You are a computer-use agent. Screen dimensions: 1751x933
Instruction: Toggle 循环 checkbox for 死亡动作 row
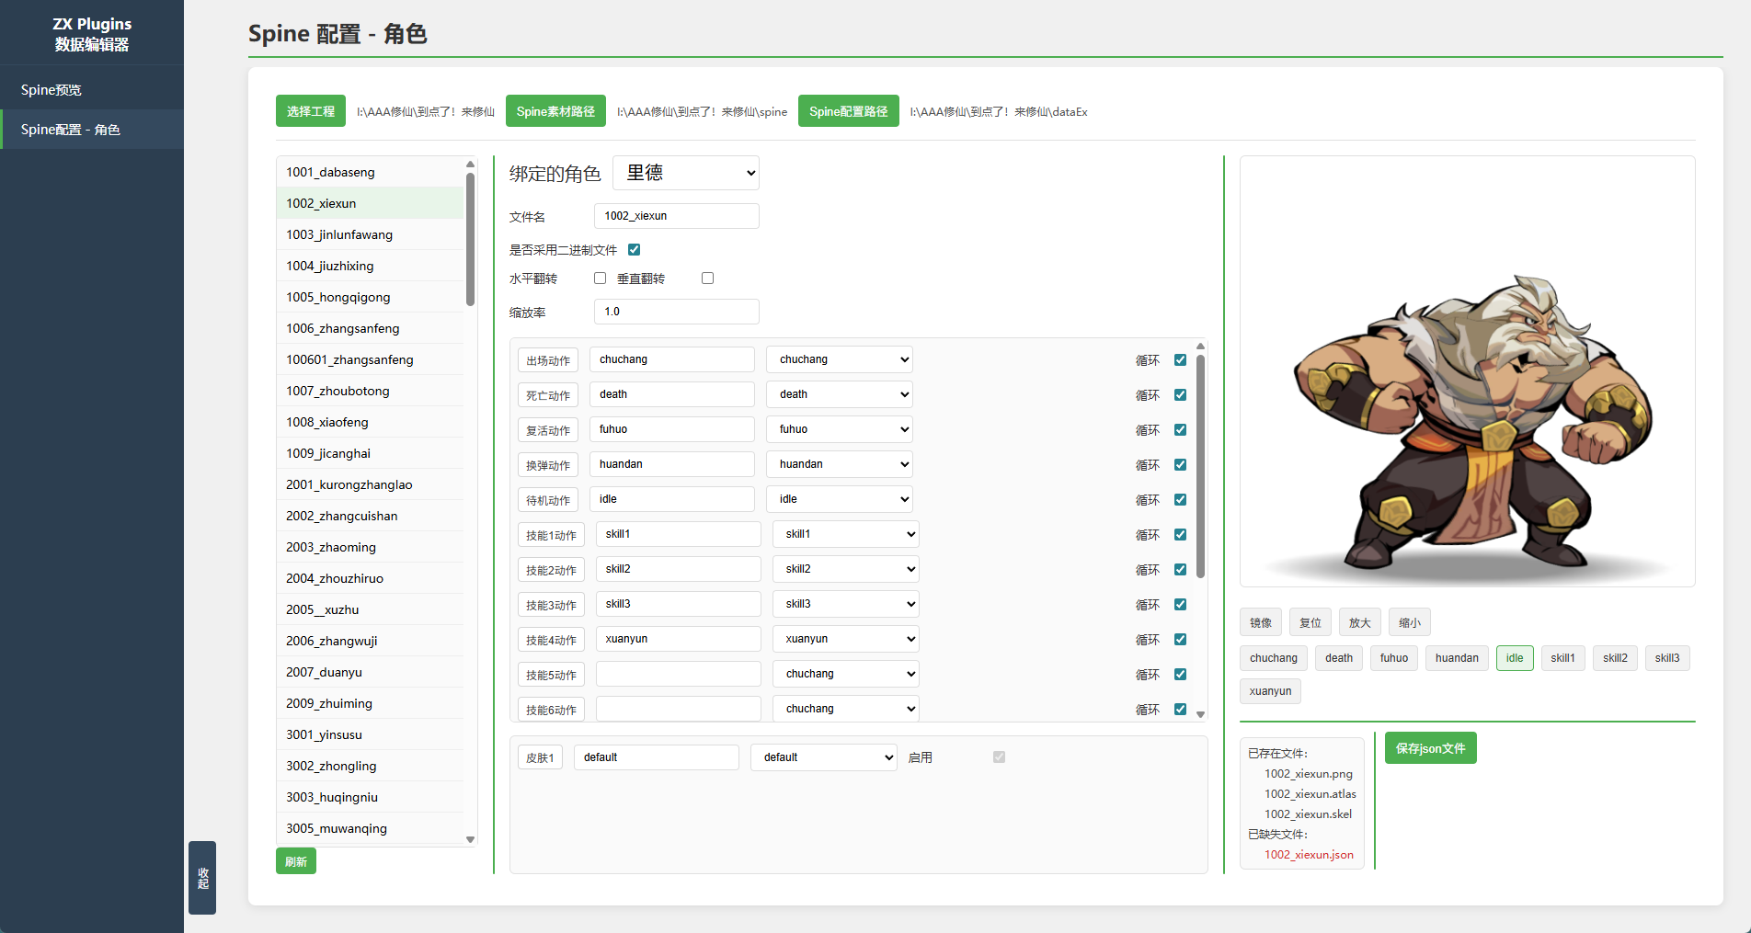(1180, 394)
